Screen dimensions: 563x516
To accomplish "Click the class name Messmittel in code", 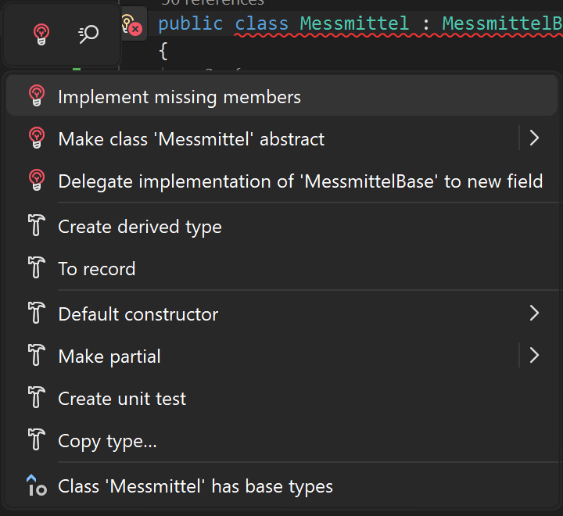I will click(354, 23).
